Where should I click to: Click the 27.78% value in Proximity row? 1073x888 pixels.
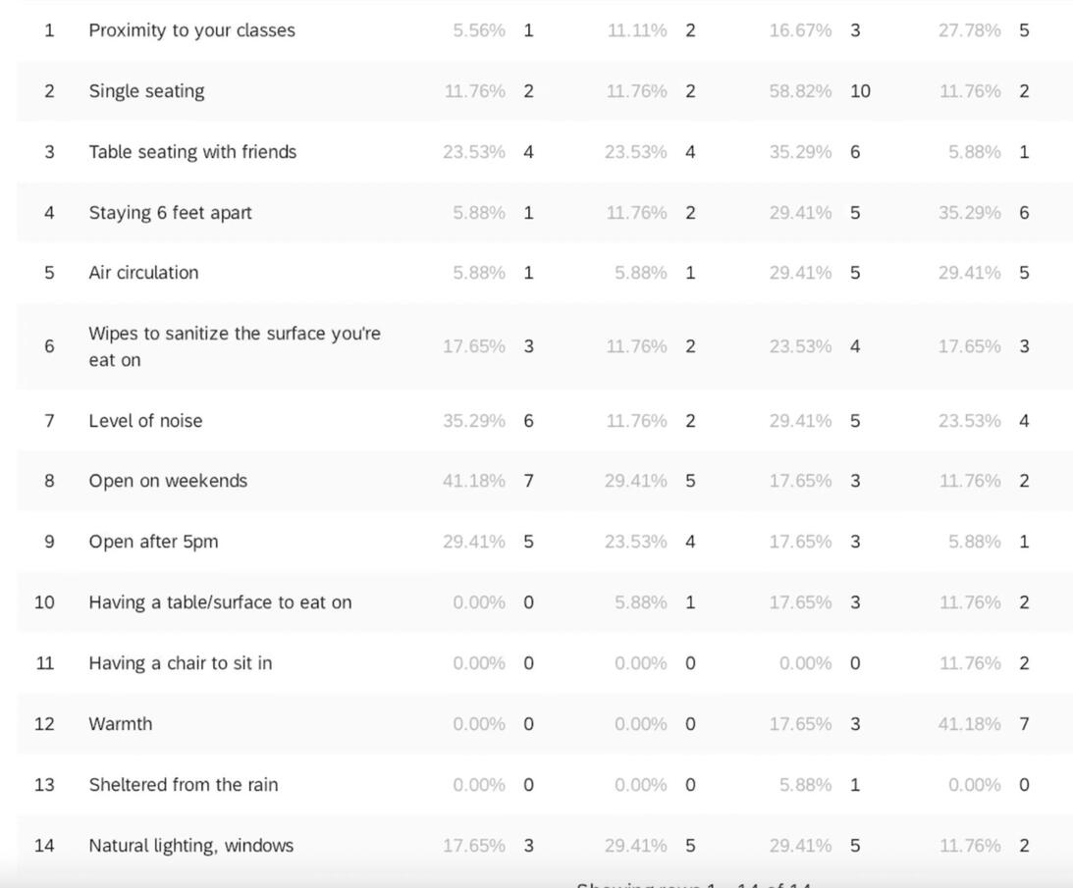970,30
